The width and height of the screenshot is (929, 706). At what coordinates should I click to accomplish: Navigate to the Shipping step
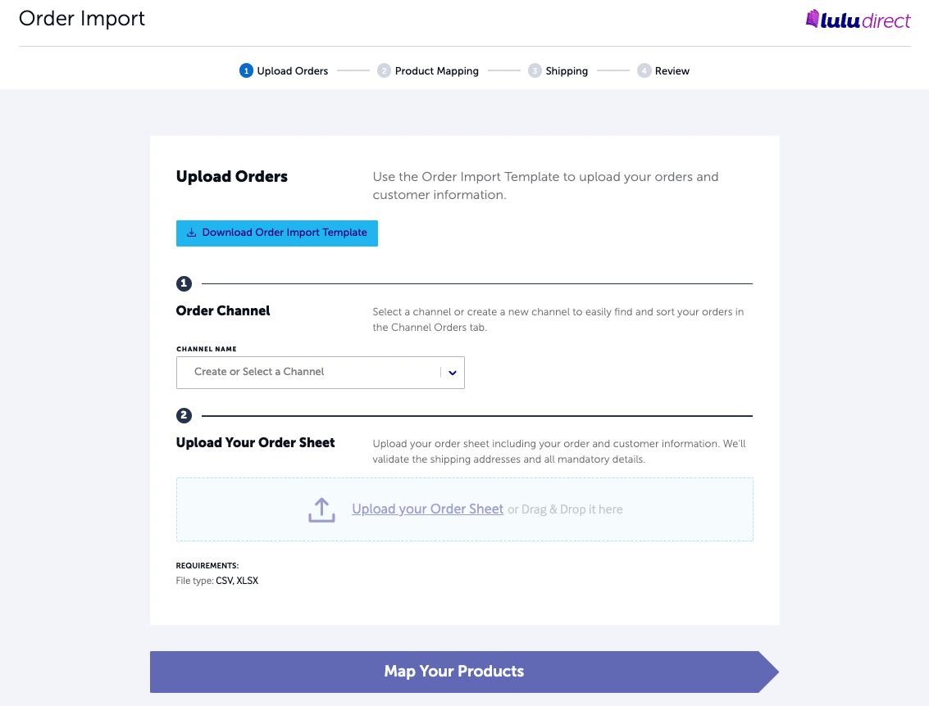[x=558, y=70]
